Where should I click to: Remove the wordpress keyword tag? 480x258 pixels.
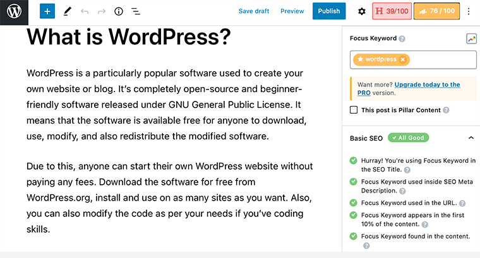point(403,59)
